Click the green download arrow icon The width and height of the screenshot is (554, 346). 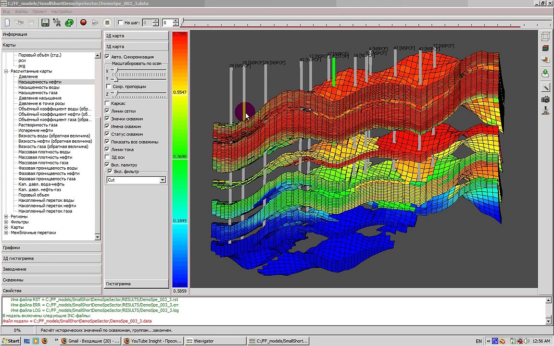(x=545, y=74)
